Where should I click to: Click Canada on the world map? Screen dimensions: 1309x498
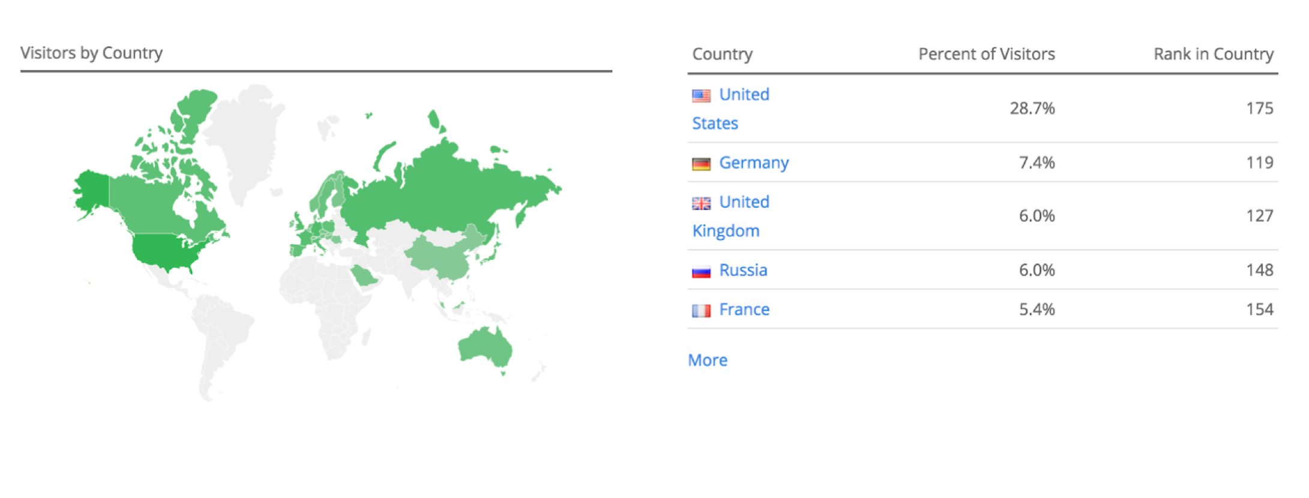point(150,204)
